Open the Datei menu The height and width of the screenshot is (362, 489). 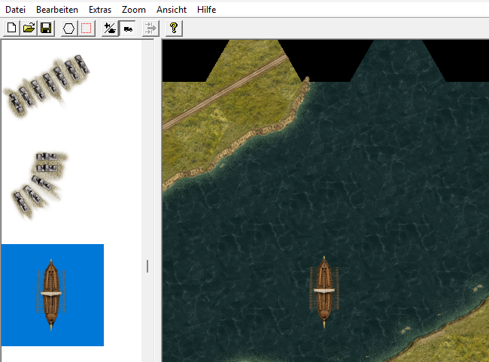[x=15, y=10]
